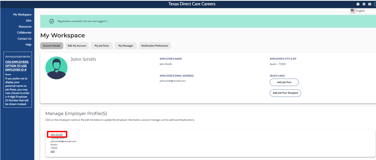Open the My Job Posts tab
The width and height of the screenshot is (376, 160).
(102, 46)
